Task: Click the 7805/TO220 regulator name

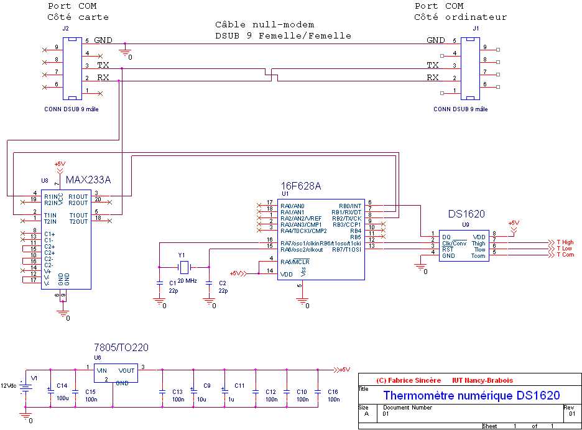Action: (x=121, y=347)
